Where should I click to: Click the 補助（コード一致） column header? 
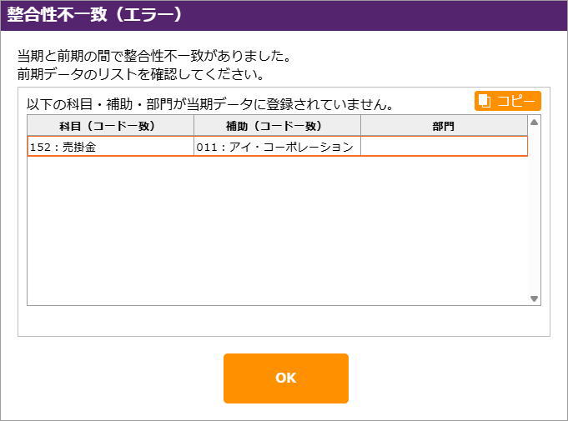pos(277,126)
